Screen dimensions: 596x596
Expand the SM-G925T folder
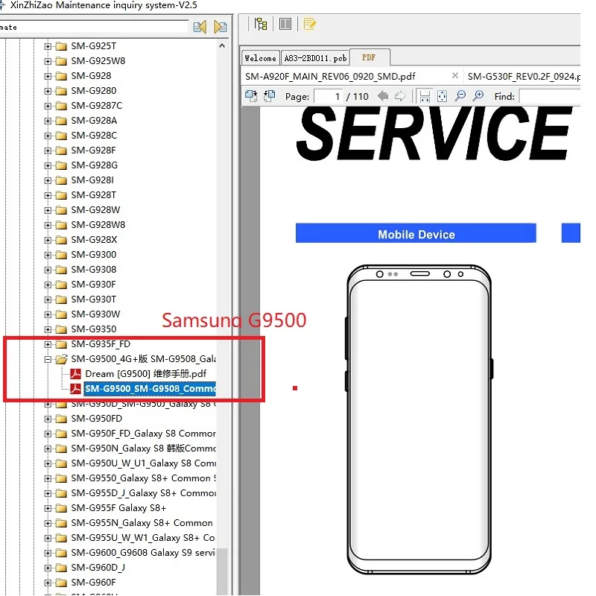(48, 46)
